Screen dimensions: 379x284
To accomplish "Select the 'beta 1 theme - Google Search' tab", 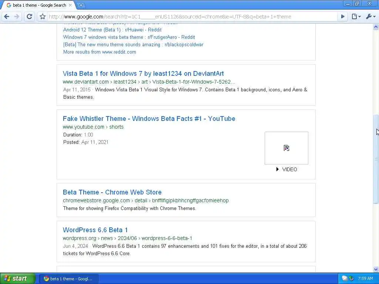I will click(39, 5).
